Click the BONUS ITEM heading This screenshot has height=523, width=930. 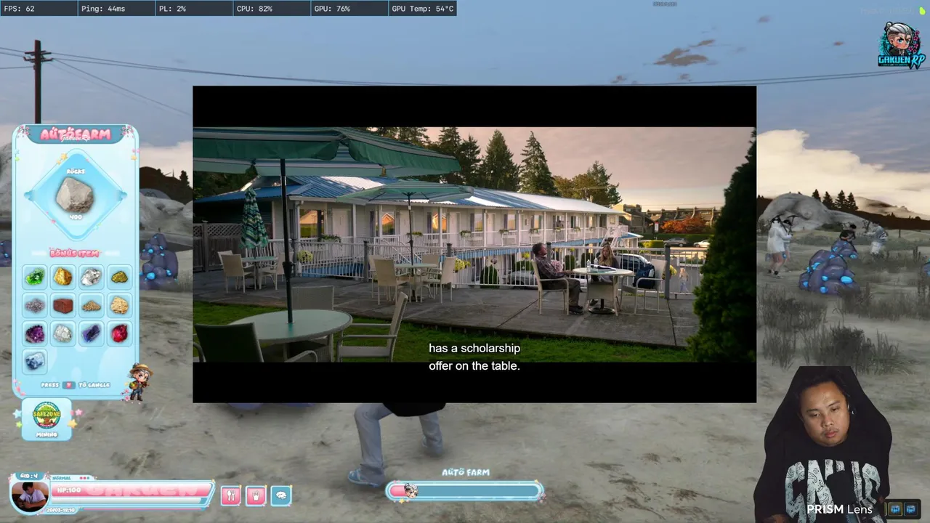tap(75, 253)
